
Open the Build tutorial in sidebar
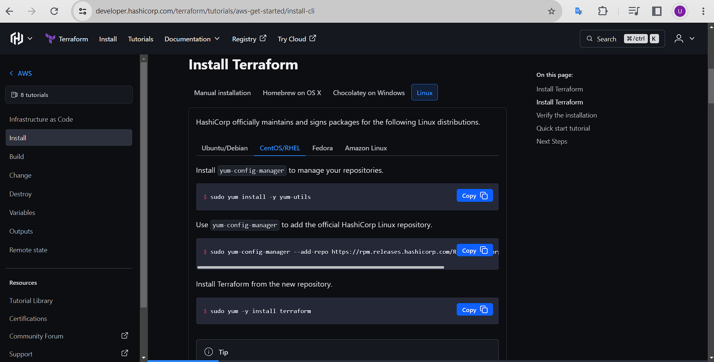[x=16, y=157]
